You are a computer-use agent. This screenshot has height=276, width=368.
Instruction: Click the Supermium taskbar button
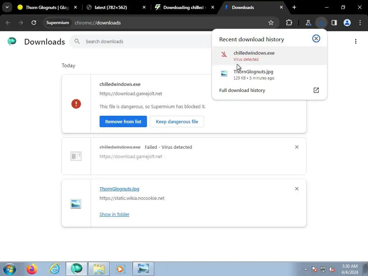click(x=77, y=269)
